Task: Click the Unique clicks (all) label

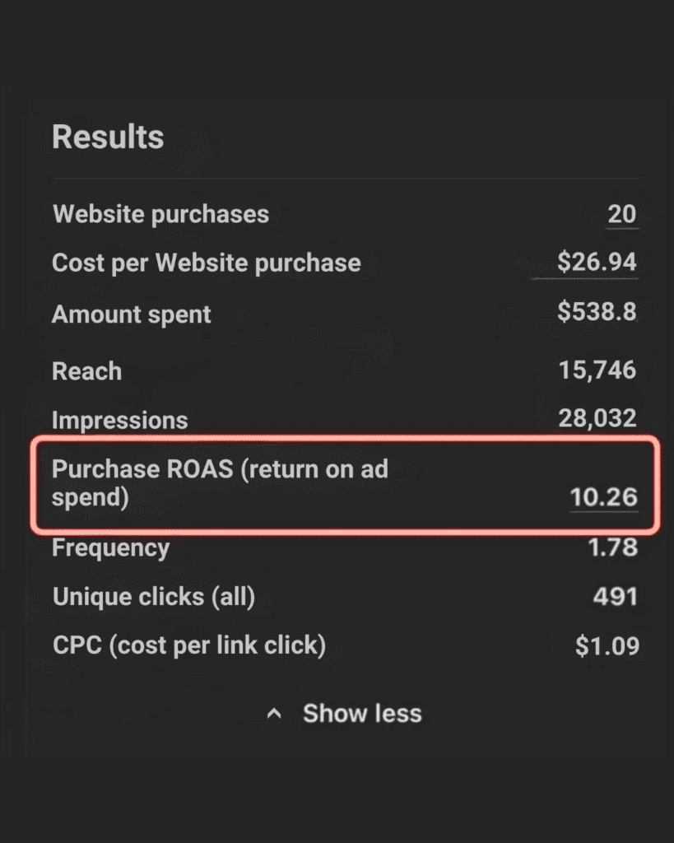Action: tap(154, 596)
